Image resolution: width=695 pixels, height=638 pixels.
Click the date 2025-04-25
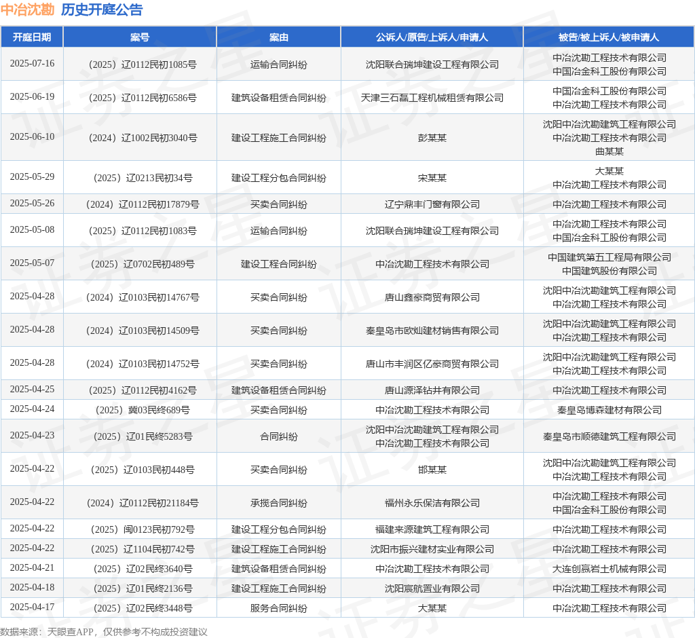coord(32,389)
